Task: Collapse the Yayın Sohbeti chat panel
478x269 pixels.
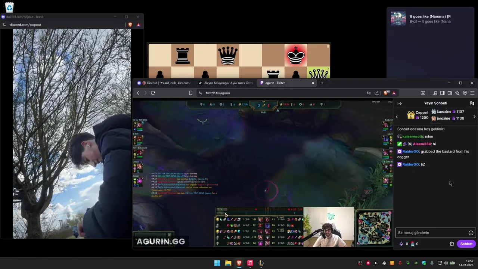Action: click(x=400, y=103)
